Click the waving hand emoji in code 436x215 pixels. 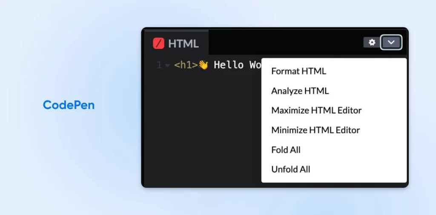point(203,65)
